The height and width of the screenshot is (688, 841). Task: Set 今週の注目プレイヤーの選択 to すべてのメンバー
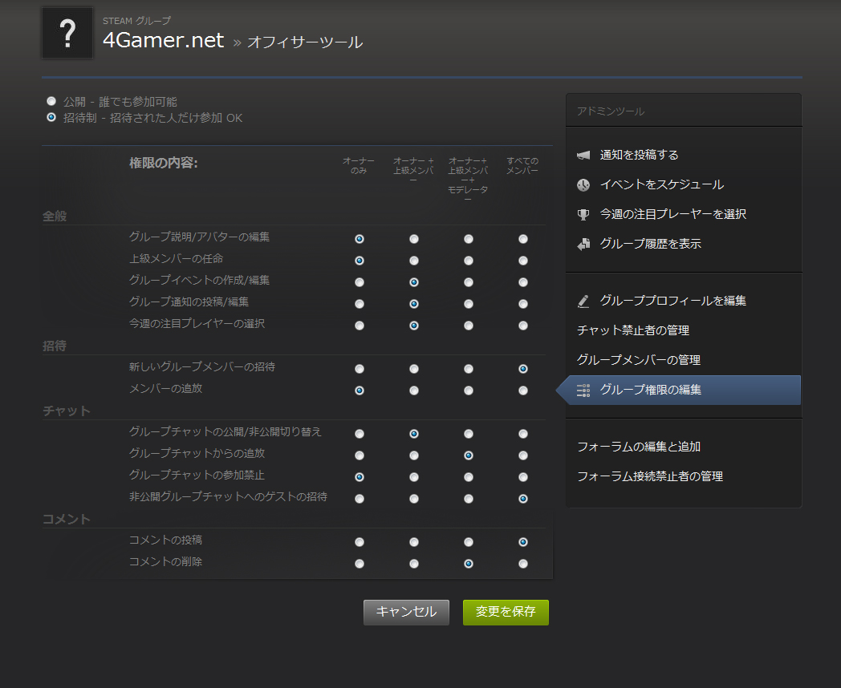tap(523, 326)
